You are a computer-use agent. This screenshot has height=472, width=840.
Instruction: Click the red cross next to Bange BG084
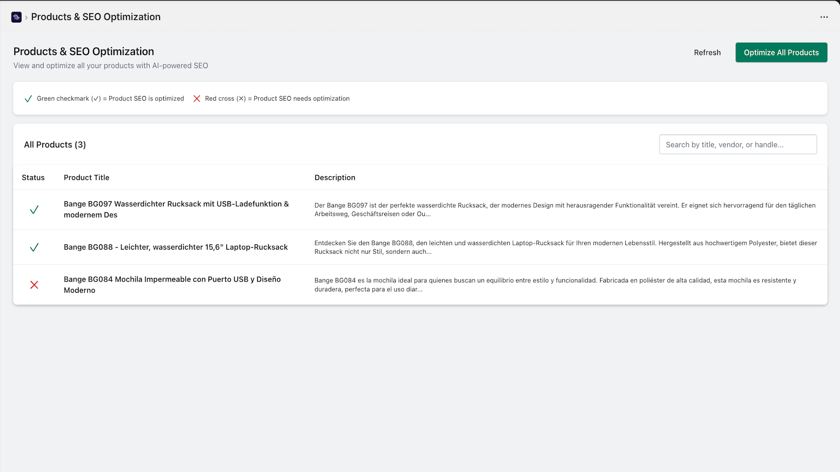click(x=34, y=285)
